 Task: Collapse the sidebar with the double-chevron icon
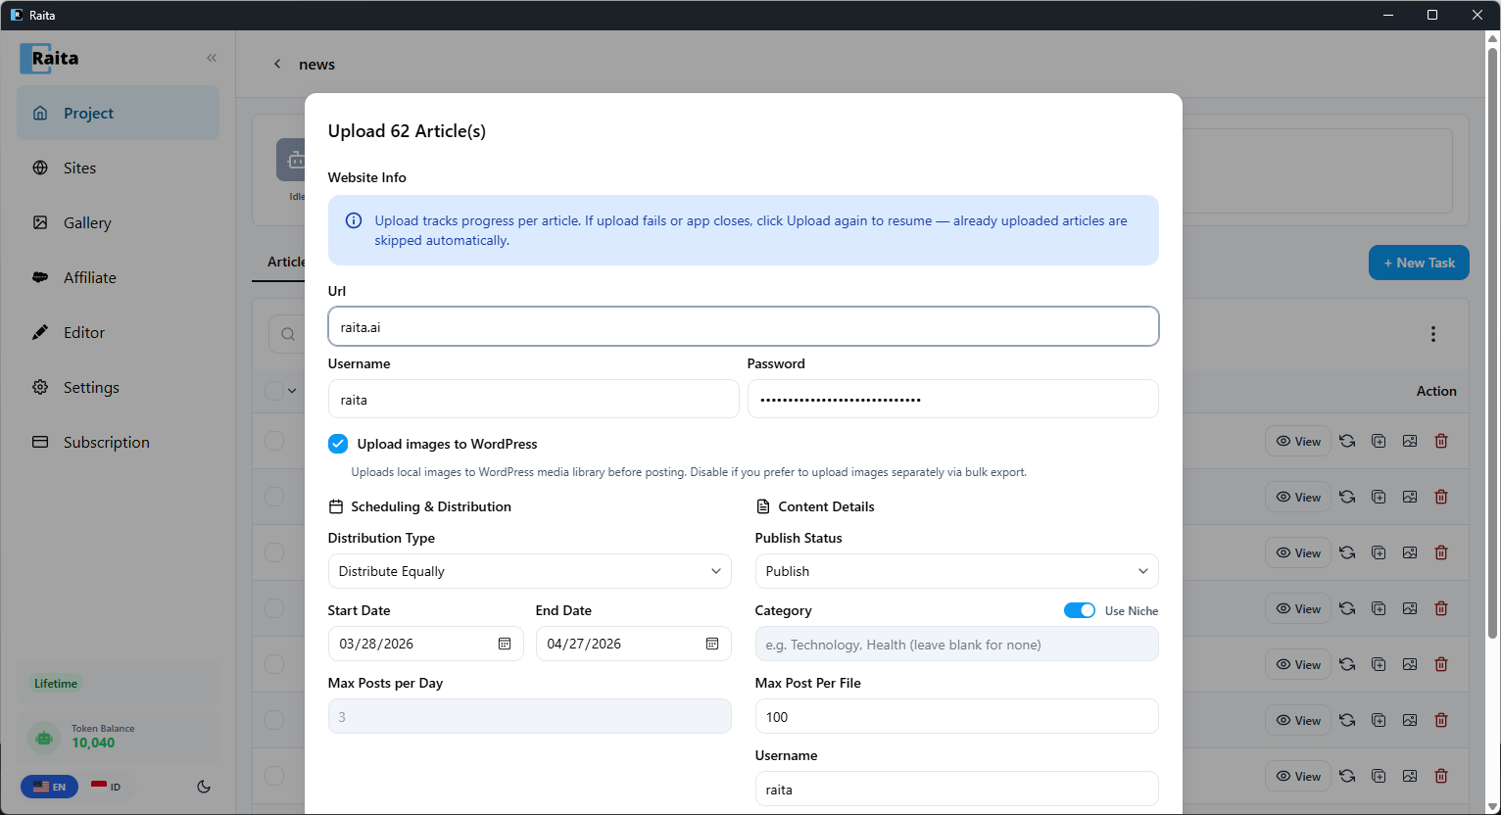click(212, 58)
